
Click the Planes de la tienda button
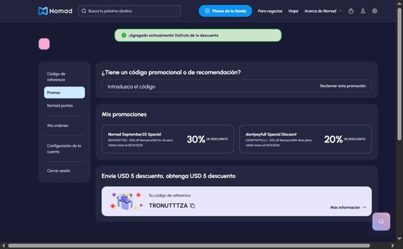point(225,11)
